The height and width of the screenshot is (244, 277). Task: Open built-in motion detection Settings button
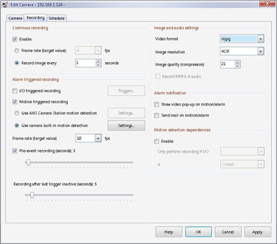(126, 125)
